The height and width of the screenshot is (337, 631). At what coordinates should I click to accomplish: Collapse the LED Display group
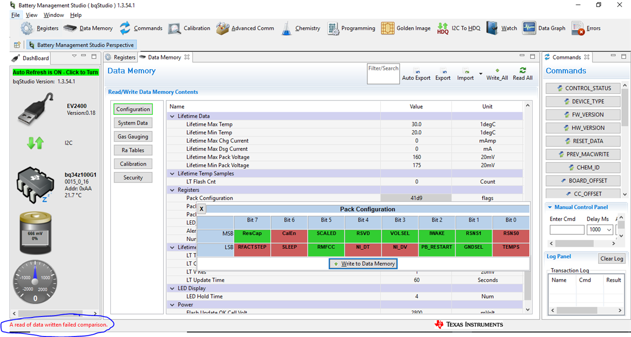tap(172, 289)
